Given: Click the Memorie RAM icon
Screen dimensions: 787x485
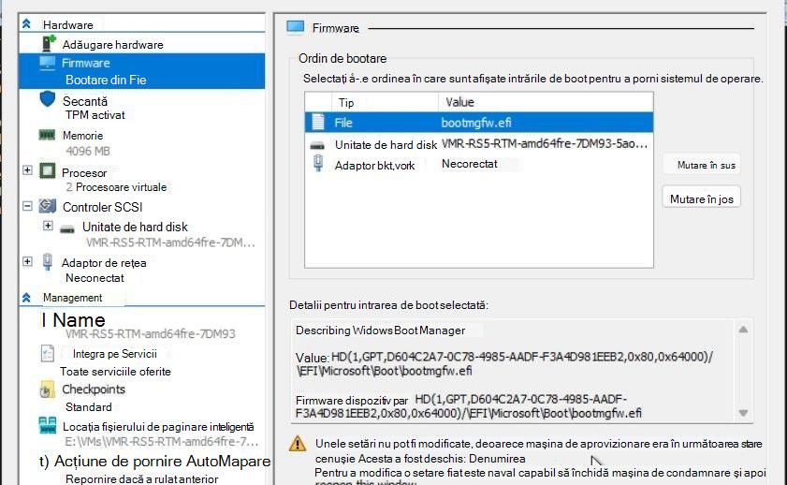Looking at the screenshot, I should (47, 135).
